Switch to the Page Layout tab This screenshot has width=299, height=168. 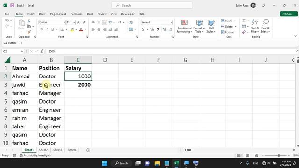pos(58,14)
